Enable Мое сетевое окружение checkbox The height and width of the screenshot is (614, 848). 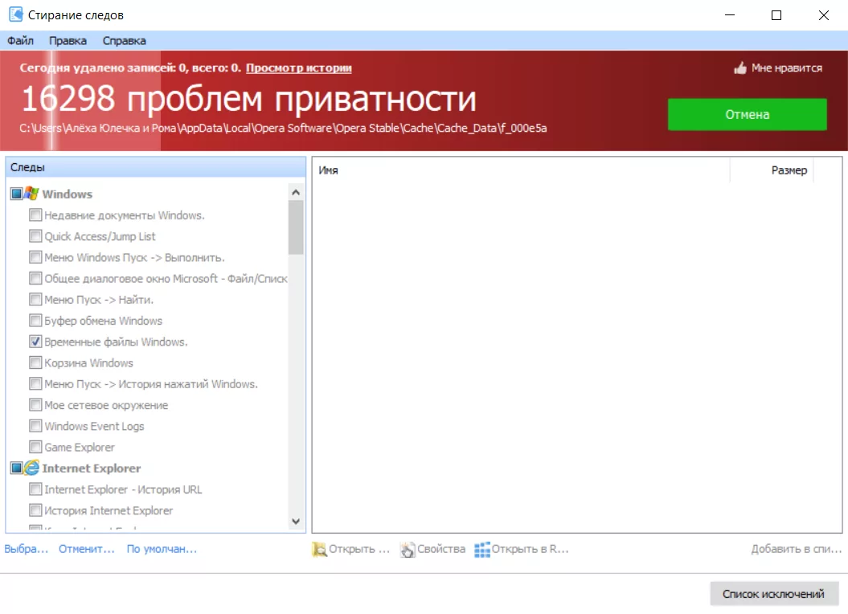35,404
